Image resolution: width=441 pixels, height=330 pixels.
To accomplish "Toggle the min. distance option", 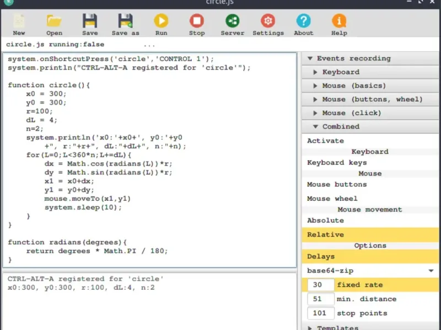I will point(367,299).
